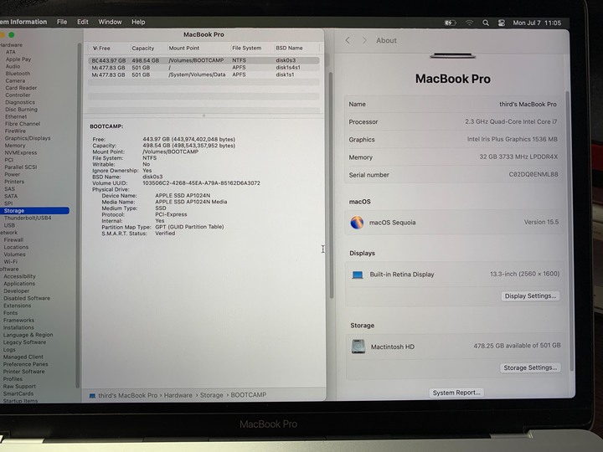Open the Help menu

coord(138,22)
